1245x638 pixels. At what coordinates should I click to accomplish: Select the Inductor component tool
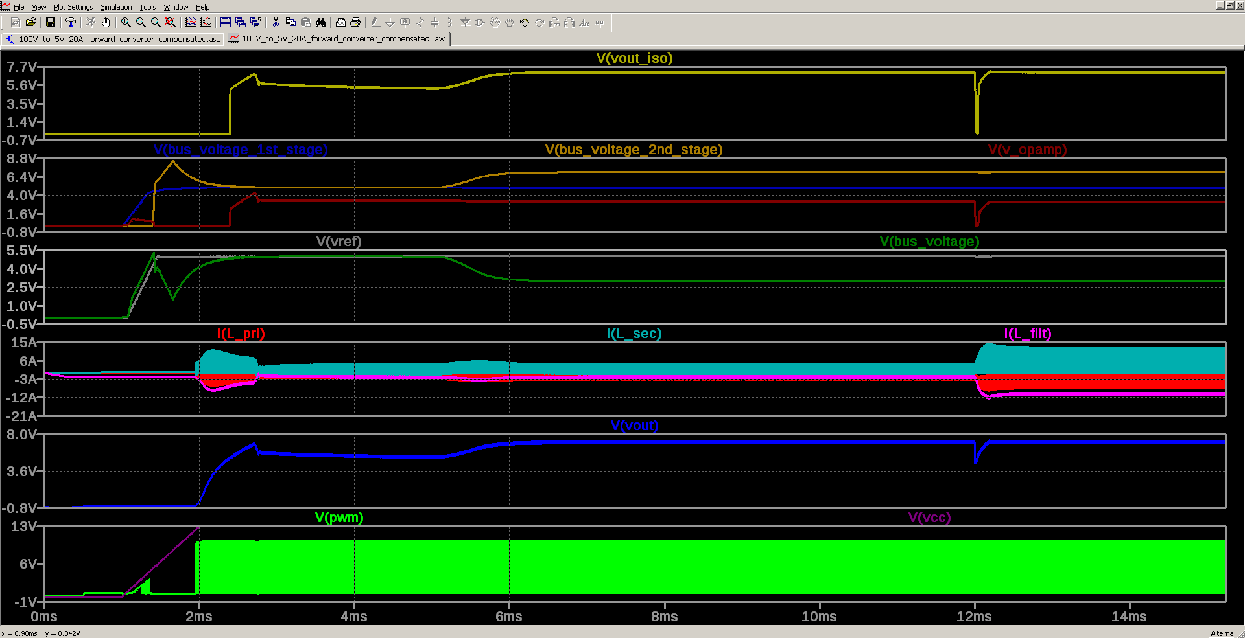coord(450,23)
